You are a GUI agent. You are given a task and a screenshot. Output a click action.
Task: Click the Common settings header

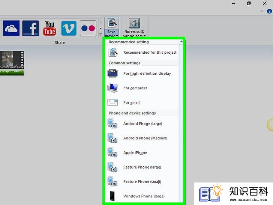tap(124, 63)
